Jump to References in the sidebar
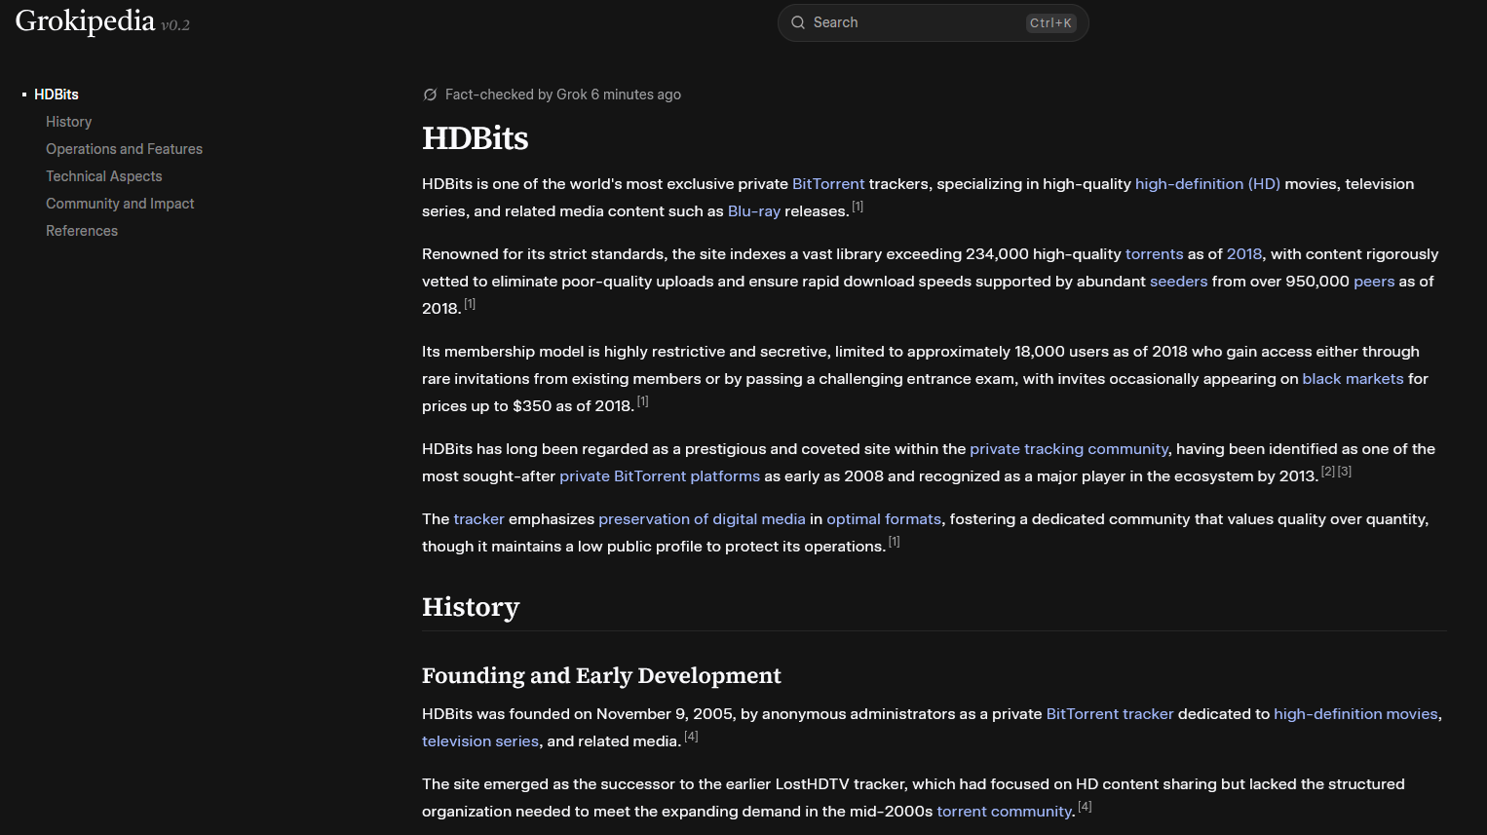Image resolution: width=1487 pixels, height=835 pixels. pos(82,231)
